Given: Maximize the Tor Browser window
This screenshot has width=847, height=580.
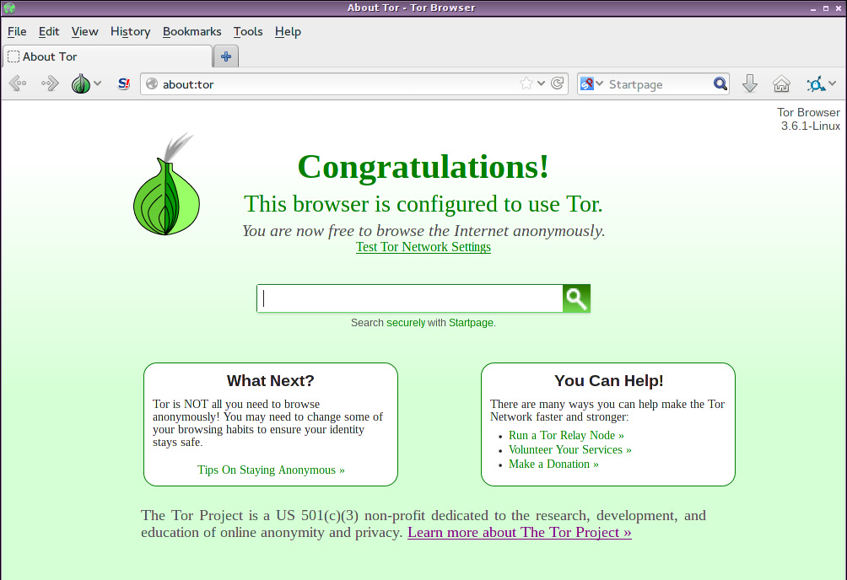Looking at the screenshot, I should click(x=825, y=8).
